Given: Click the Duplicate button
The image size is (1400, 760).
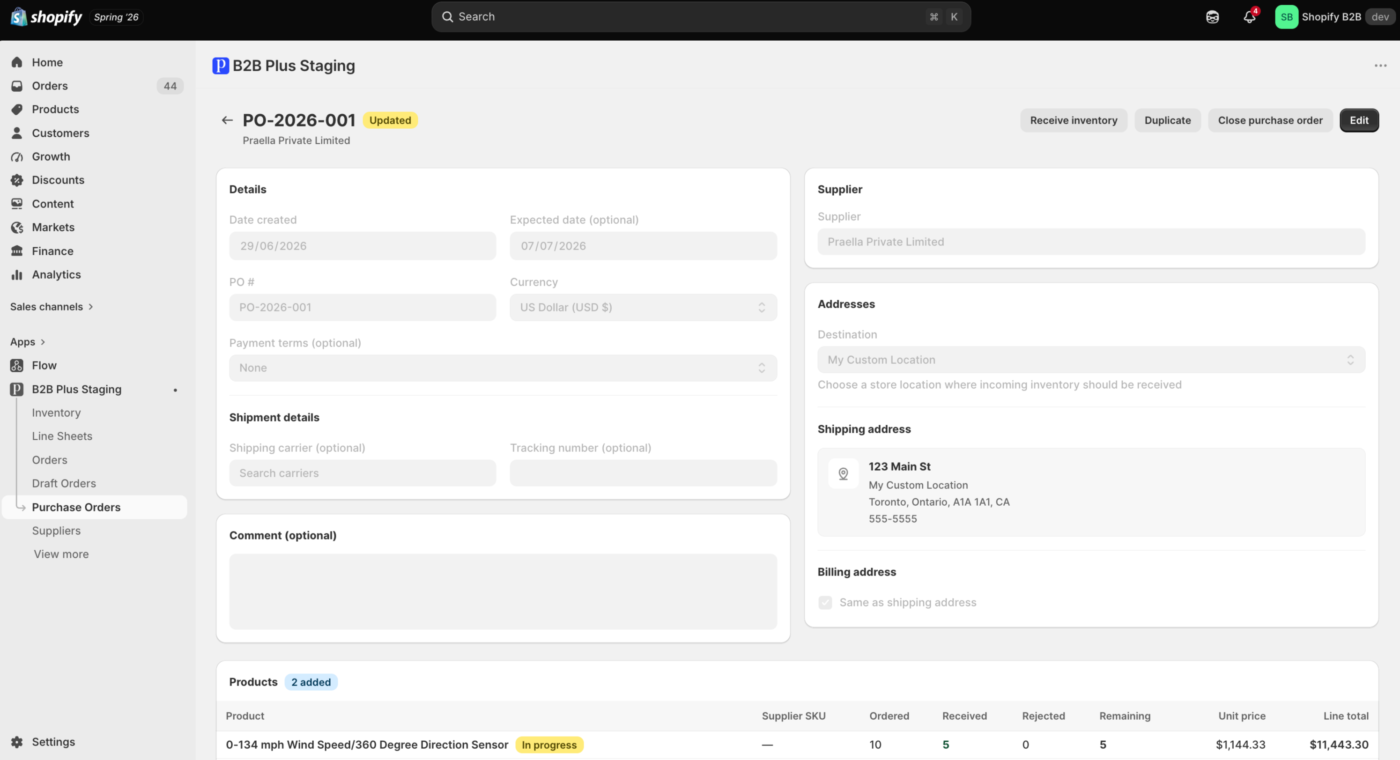Looking at the screenshot, I should pyautogui.click(x=1167, y=120).
